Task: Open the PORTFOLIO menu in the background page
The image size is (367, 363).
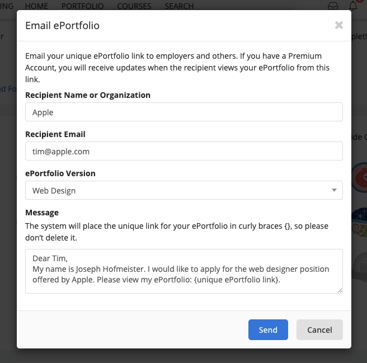Action: (x=83, y=6)
